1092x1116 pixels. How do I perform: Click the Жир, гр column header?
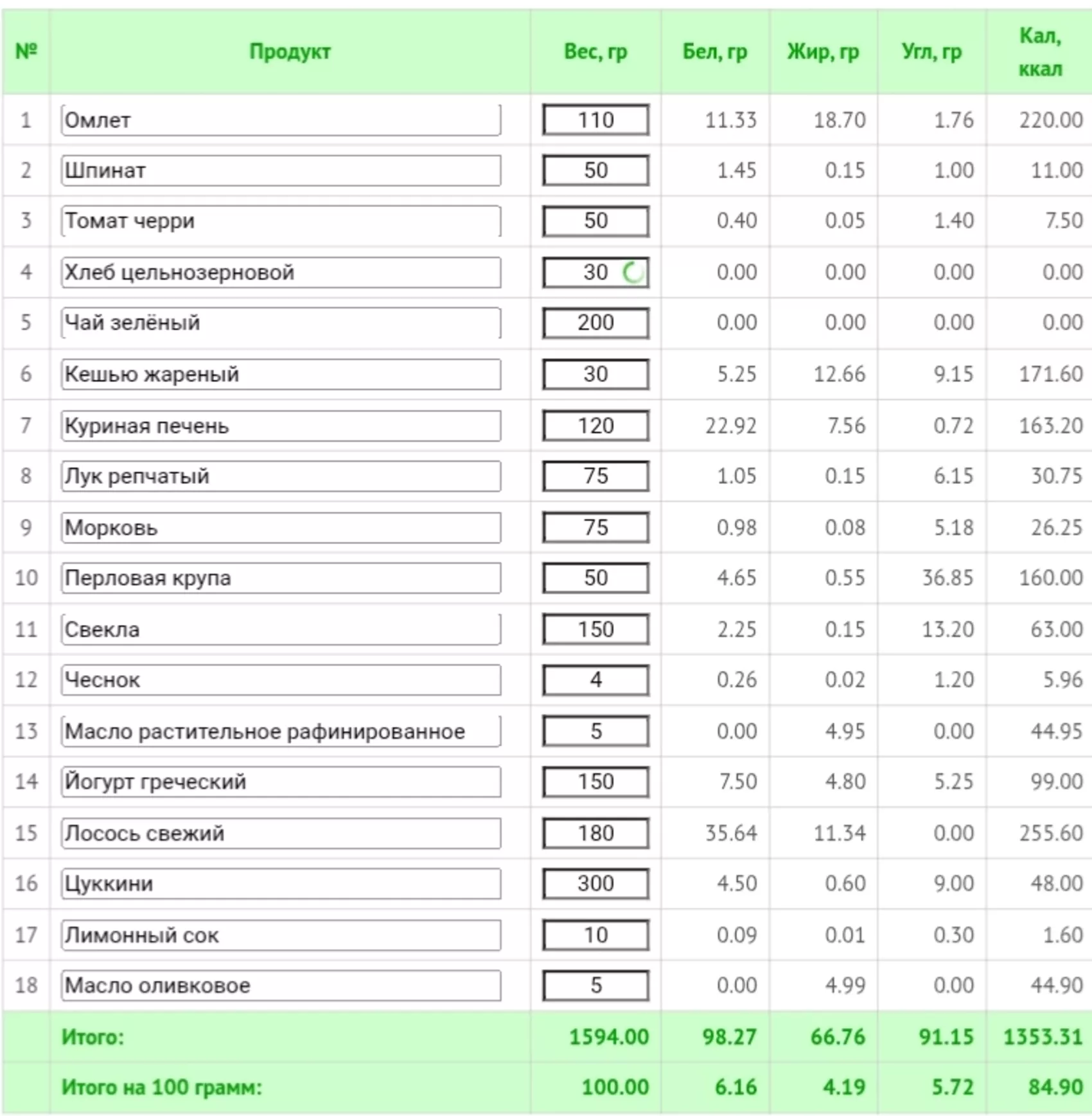[823, 51]
